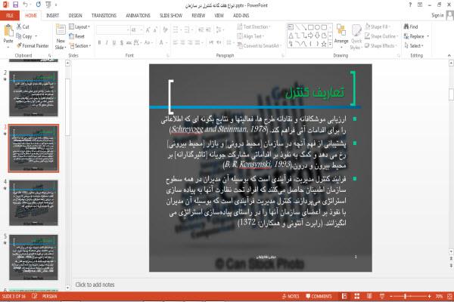The height and width of the screenshot is (302, 454).
Task: Click PERSIAN language indicator
Action: pos(49,296)
